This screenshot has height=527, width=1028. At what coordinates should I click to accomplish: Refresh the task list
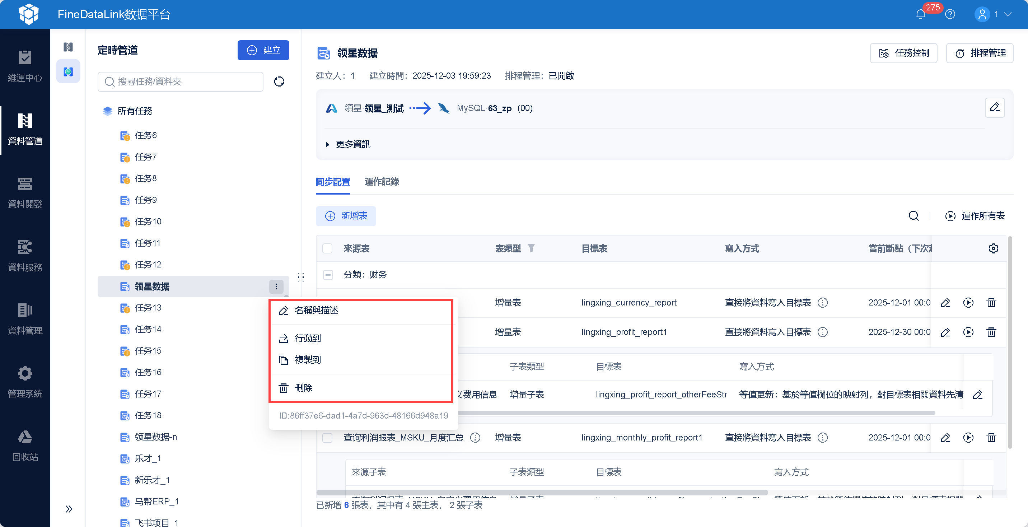(279, 81)
